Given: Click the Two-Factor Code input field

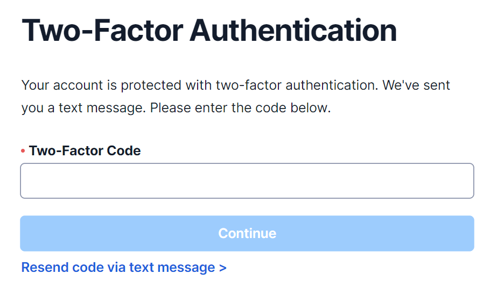Looking at the screenshot, I should point(247,181).
